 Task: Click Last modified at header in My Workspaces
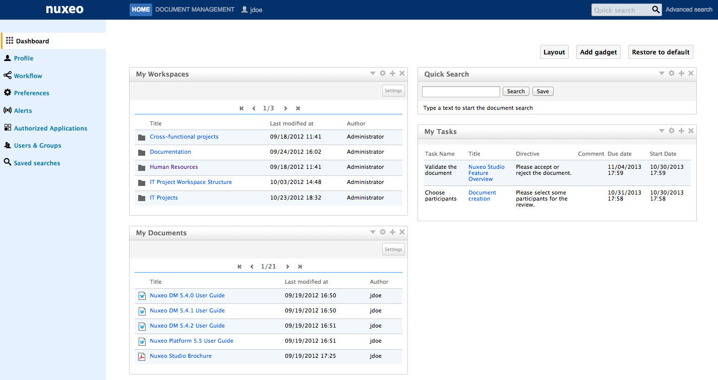(x=291, y=124)
